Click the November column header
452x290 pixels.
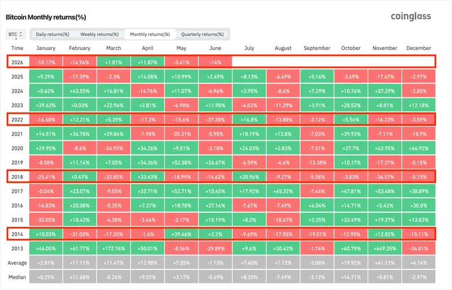[x=385, y=48]
